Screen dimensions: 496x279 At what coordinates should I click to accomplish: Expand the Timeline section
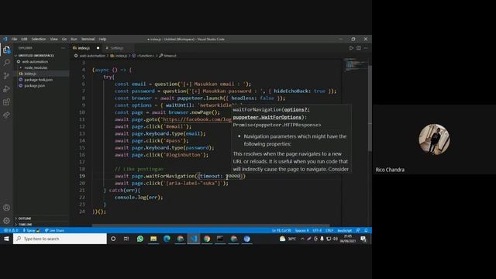tap(25, 224)
